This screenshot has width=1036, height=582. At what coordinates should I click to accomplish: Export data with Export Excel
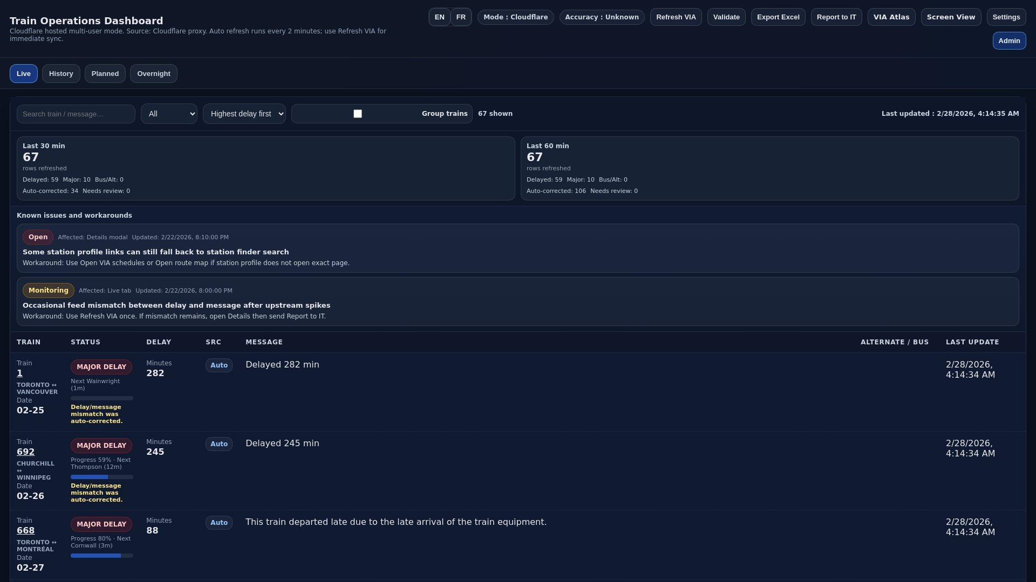[x=778, y=17]
